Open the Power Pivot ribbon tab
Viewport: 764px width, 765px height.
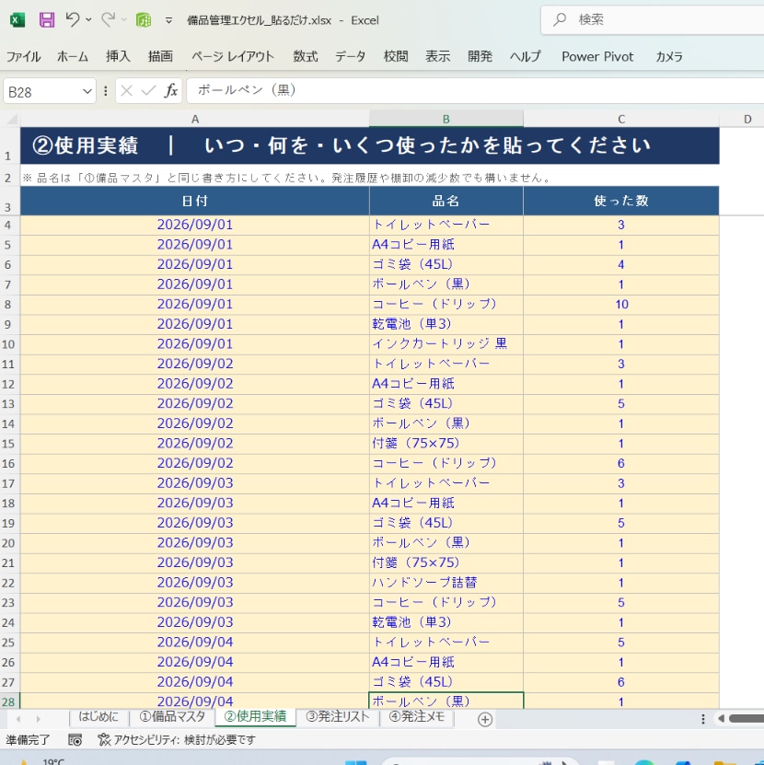click(597, 56)
